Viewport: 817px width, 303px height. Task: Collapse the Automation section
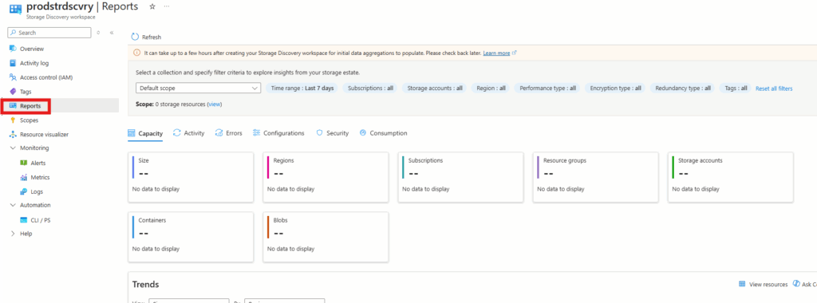tap(13, 205)
